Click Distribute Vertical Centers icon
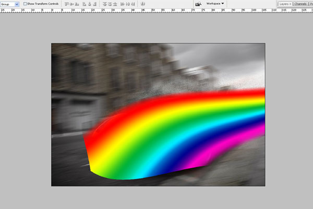This screenshot has height=209, width=313. (110, 4)
